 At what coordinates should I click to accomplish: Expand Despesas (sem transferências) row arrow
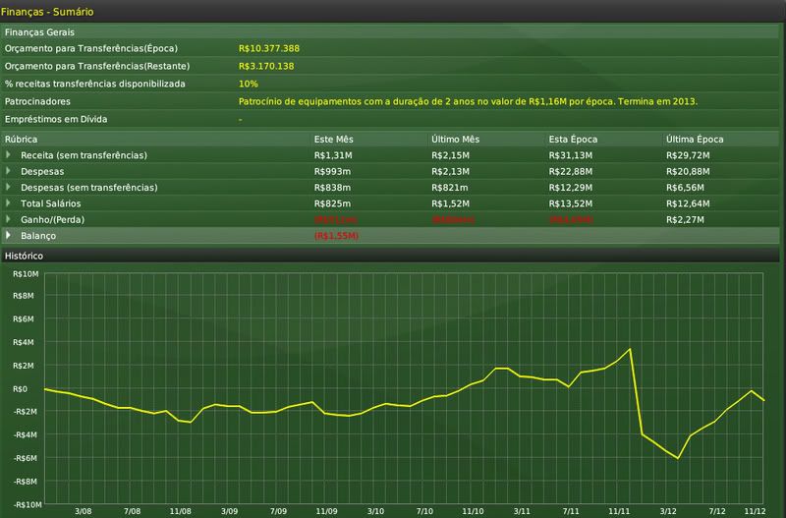coord(9,187)
